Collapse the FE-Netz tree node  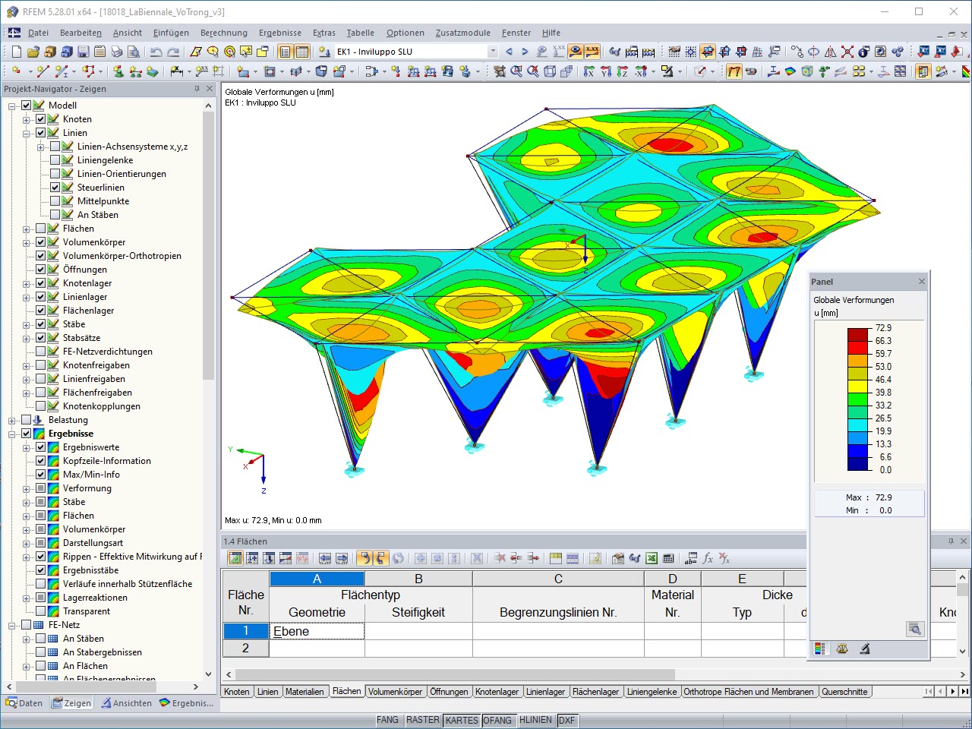(x=12, y=625)
